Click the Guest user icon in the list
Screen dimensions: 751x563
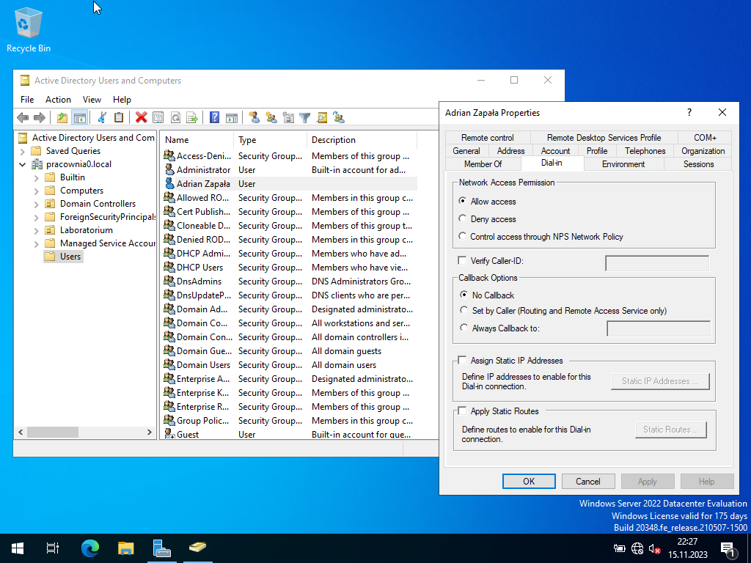tap(169, 434)
